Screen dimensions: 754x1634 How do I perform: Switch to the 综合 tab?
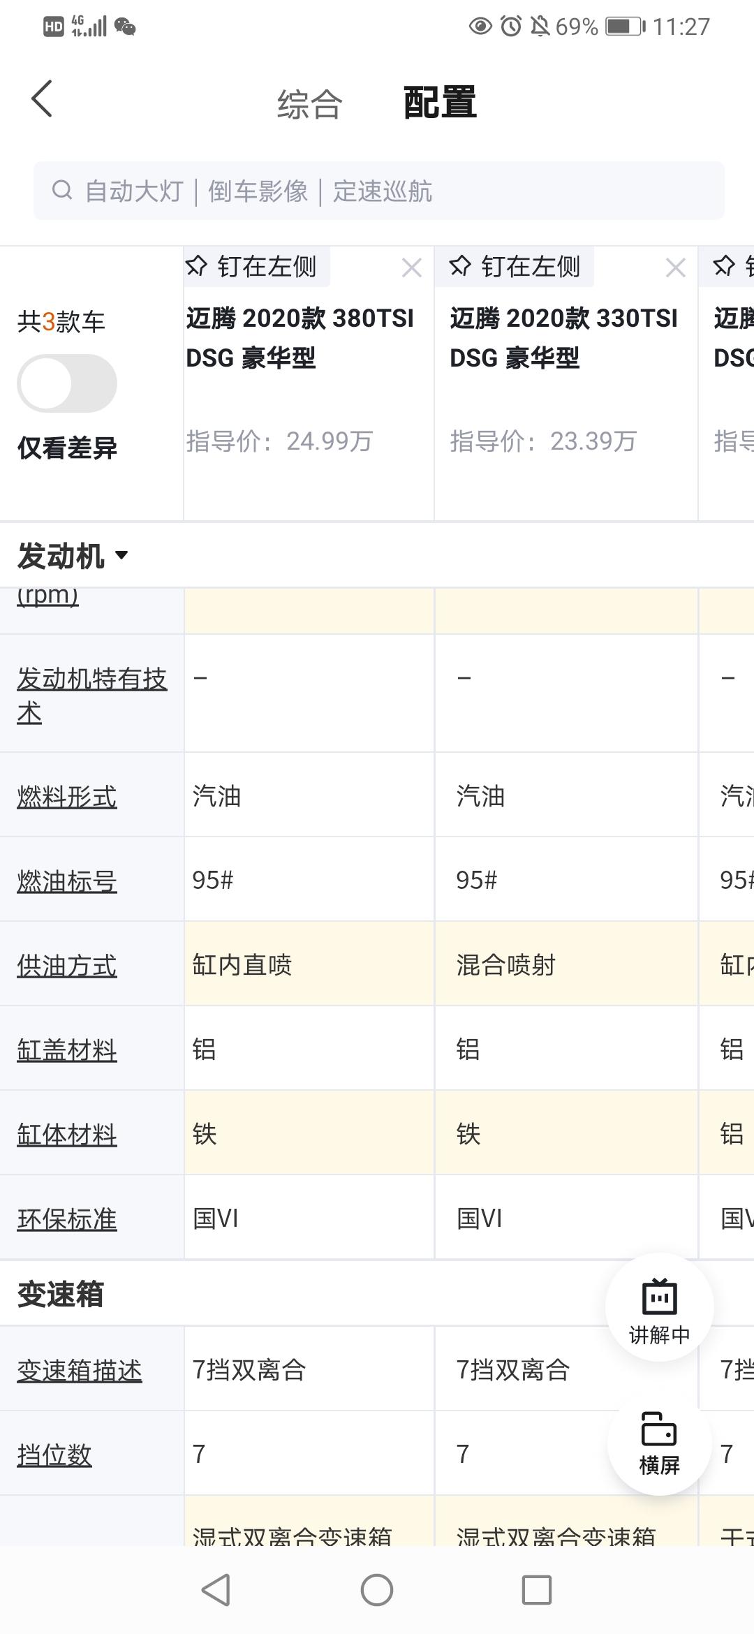coord(310,104)
